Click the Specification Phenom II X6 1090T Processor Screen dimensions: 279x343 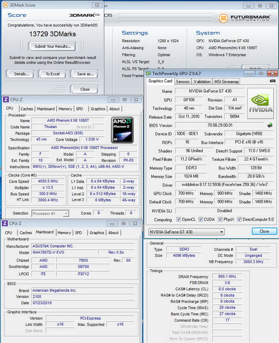[x=84, y=148]
